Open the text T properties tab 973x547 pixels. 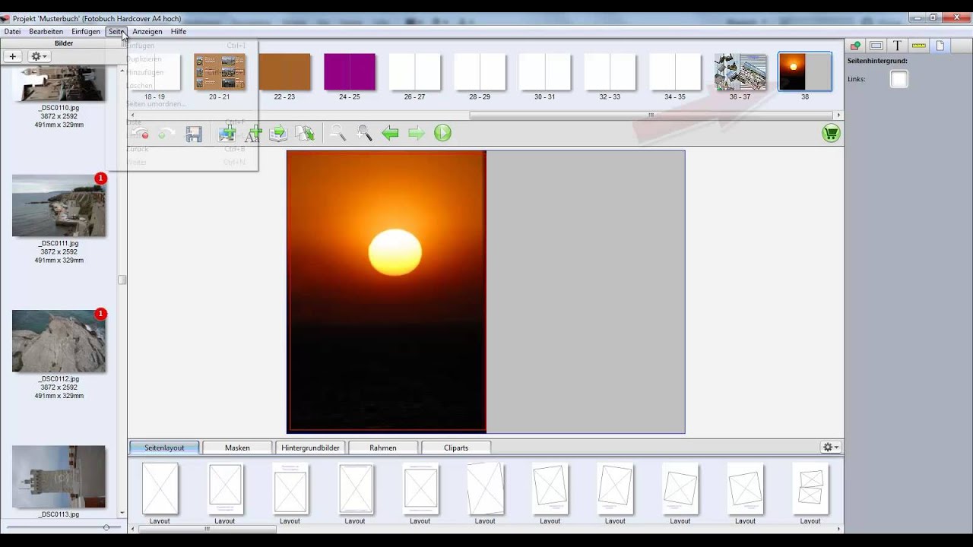pos(897,46)
